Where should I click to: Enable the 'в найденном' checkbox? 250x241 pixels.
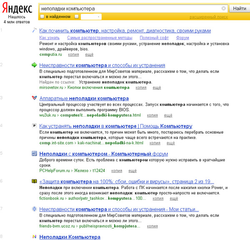coord(42,17)
